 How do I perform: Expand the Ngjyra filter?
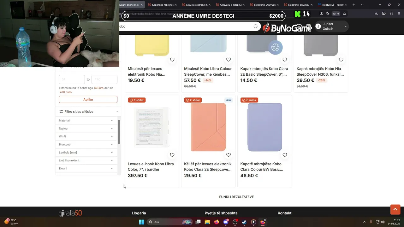[86, 129]
